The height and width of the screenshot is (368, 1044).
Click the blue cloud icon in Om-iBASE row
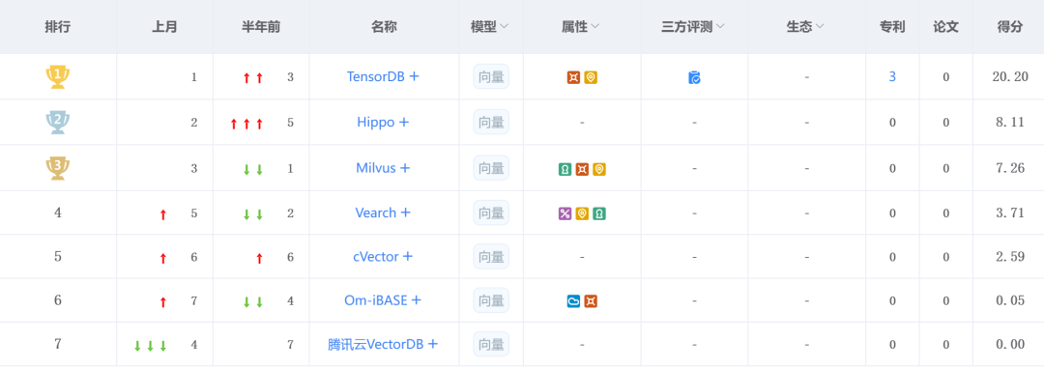pos(573,301)
